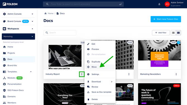Click the Admin Console gear icon
This screenshot has width=187, height=105.
(4, 14)
